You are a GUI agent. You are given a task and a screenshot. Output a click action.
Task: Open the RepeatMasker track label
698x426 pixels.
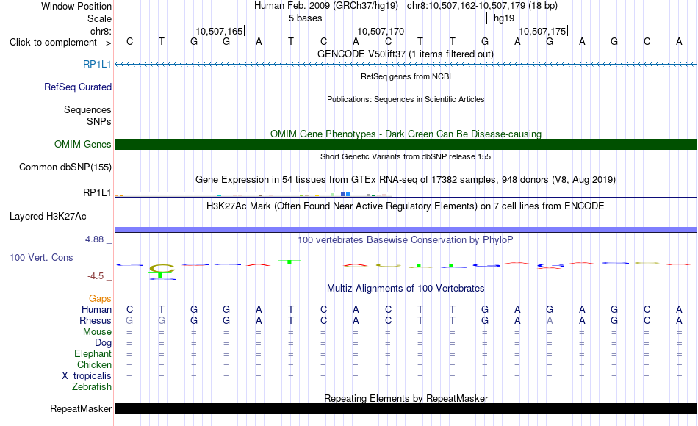(x=81, y=408)
